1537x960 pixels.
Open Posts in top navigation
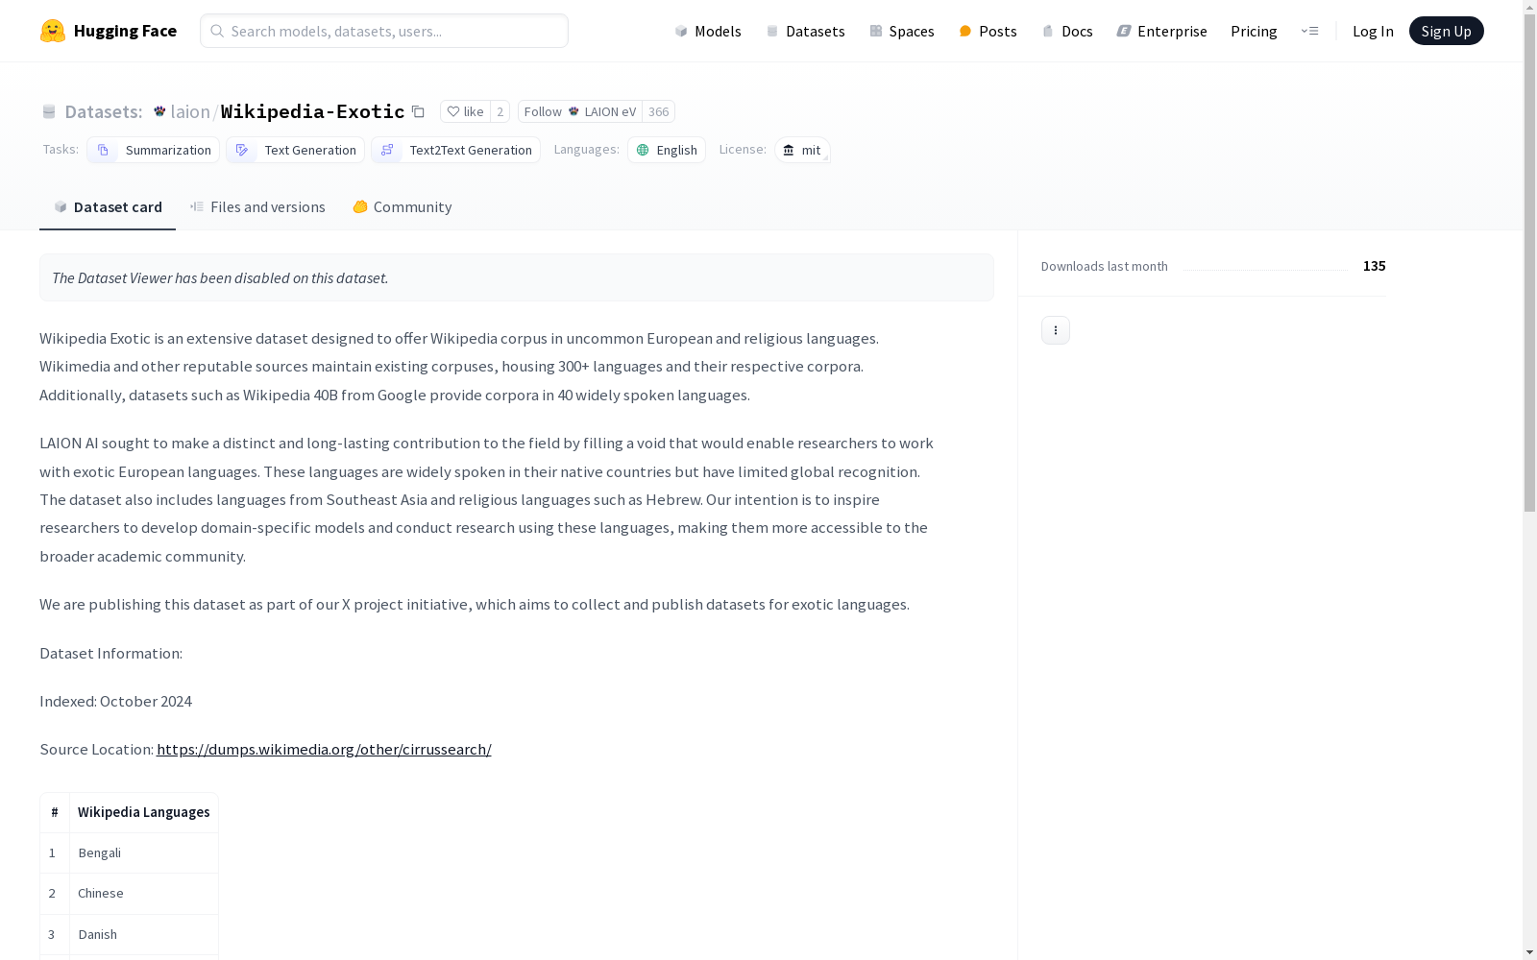click(x=988, y=31)
